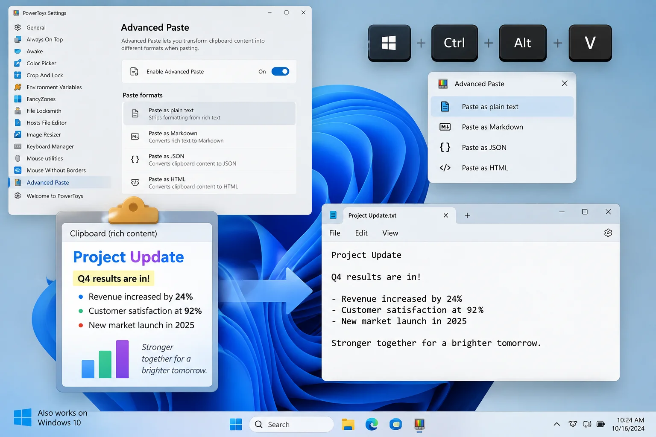
Task: Choose Paste as HTML in popup
Action: click(502, 168)
